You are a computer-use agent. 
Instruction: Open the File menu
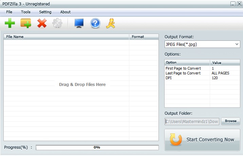(x=9, y=12)
